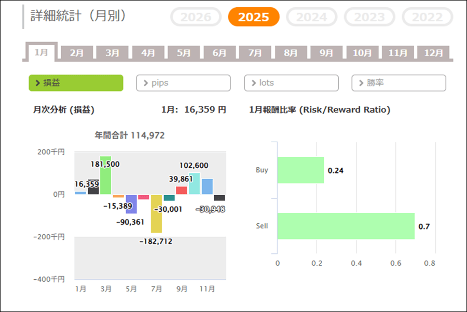Select the Buy 0.24 ratio bar
The height and width of the screenshot is (312, 467).
point(300,170)
